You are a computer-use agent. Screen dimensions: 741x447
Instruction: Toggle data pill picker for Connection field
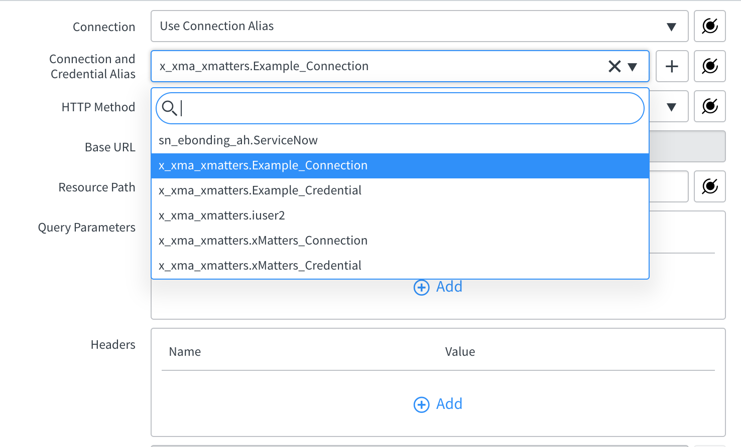pyautogui.click(x=710, y=26)
